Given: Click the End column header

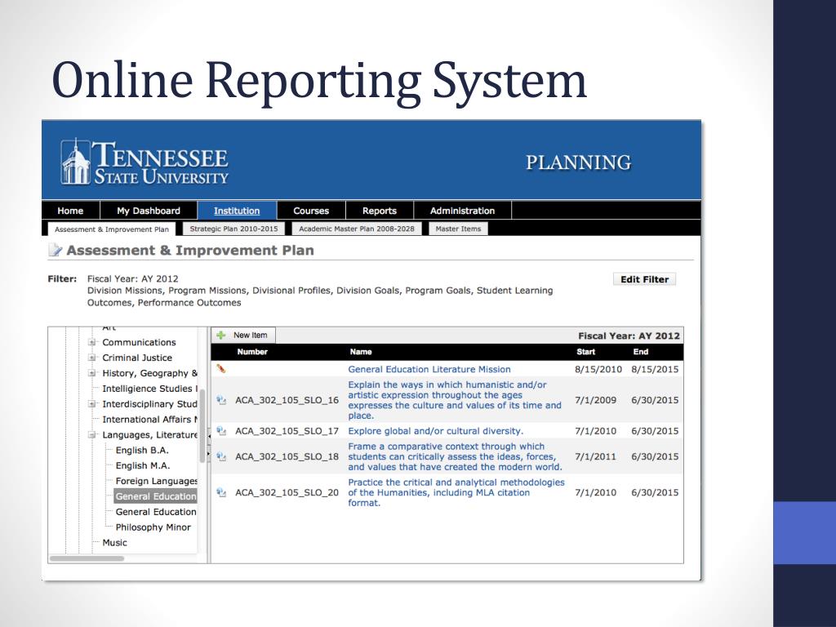Looking at the screenshot, I should [640, 352].
